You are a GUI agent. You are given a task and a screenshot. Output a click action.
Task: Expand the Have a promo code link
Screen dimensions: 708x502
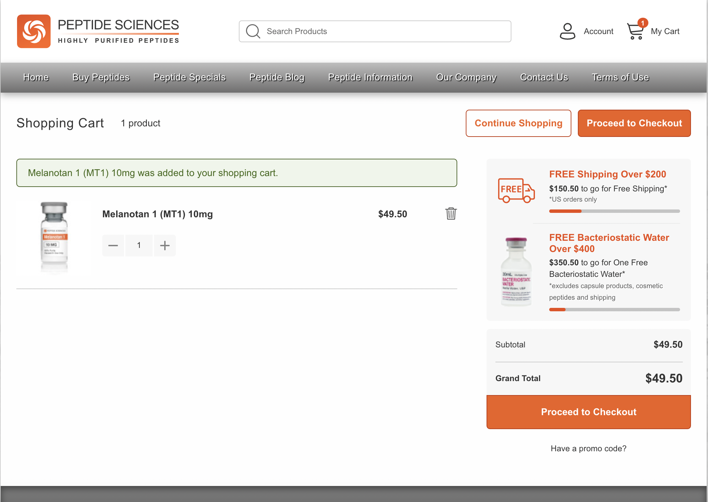[589, 449]
